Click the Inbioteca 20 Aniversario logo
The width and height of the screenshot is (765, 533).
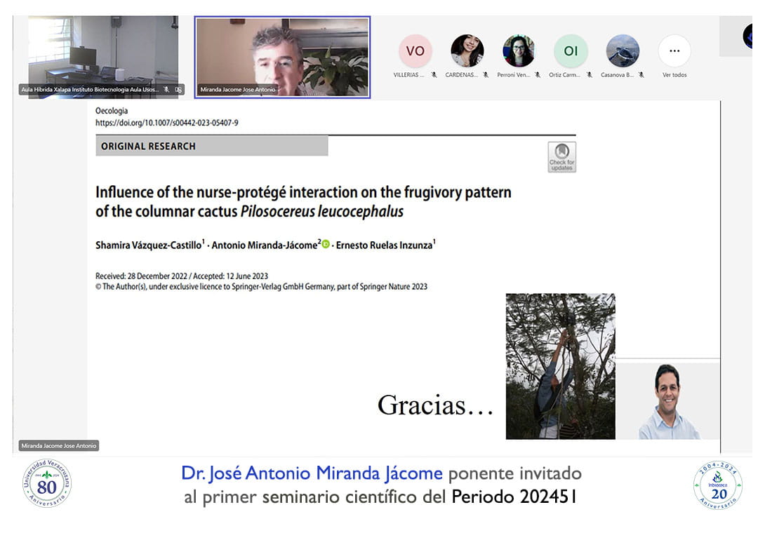[717, 484]
